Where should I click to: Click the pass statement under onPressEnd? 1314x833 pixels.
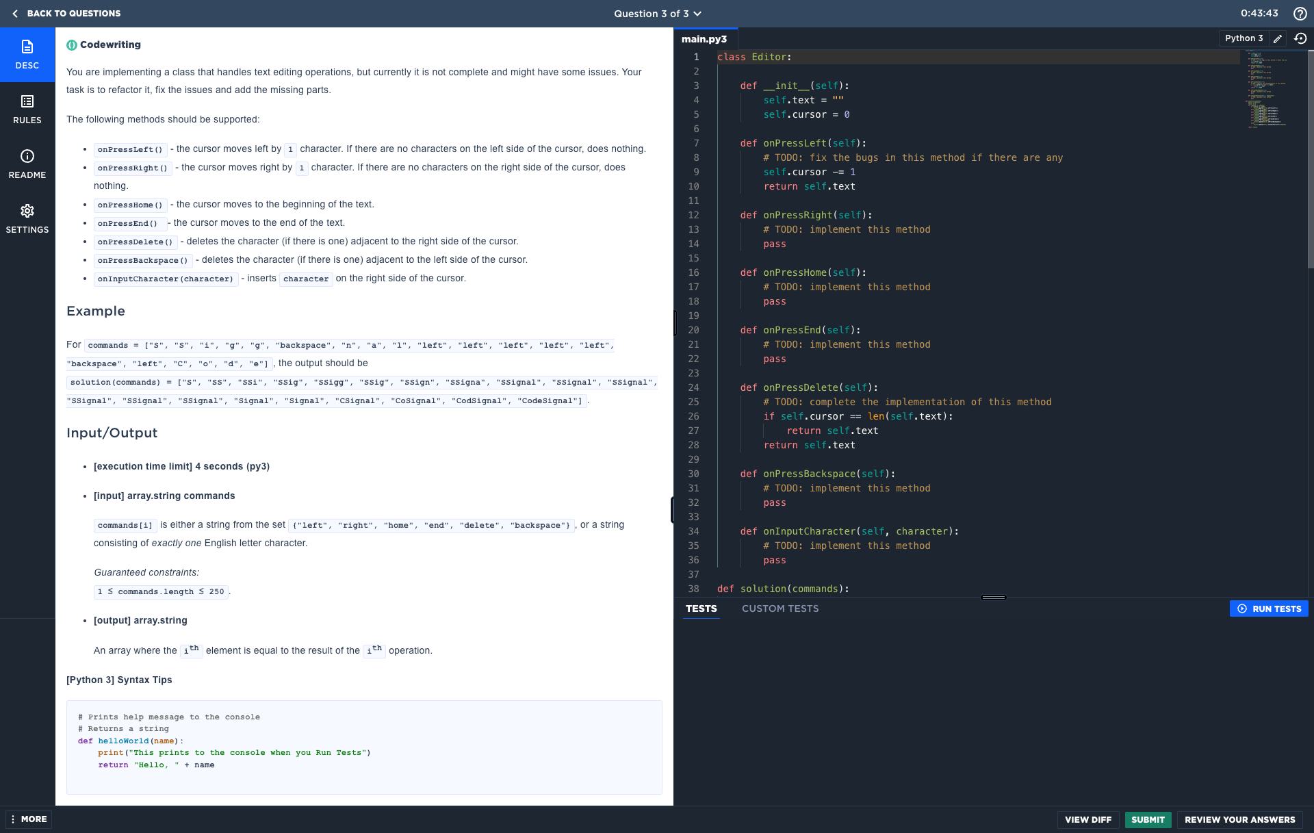pyautogui.click(x=775, y=359)
